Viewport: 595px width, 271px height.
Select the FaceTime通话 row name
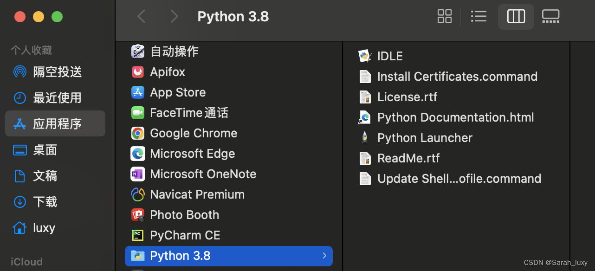189,113
